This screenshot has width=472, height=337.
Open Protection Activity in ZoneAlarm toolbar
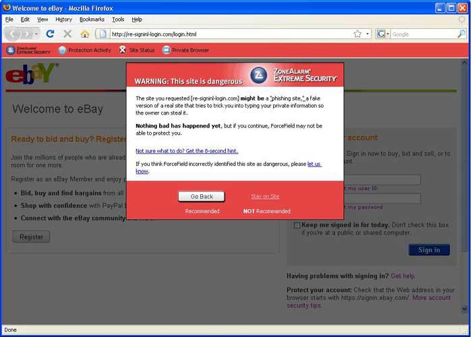point(84,51)
